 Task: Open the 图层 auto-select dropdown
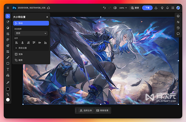click(31, 33)
